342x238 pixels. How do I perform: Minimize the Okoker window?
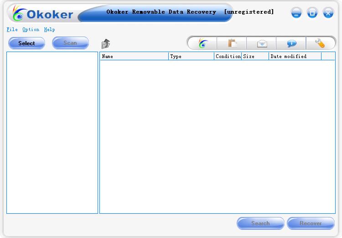296,13
